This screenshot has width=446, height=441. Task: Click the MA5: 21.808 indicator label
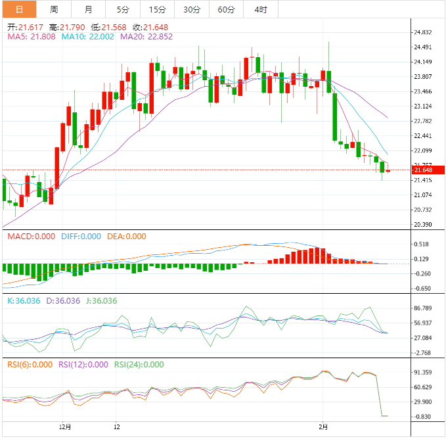tap(32, 37)
